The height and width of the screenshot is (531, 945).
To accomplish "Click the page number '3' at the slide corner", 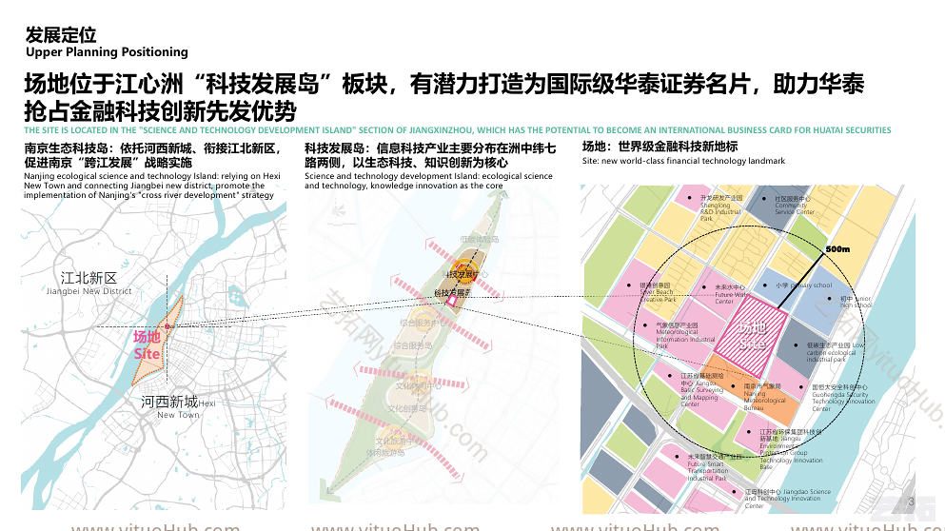I will click(911, 501).
